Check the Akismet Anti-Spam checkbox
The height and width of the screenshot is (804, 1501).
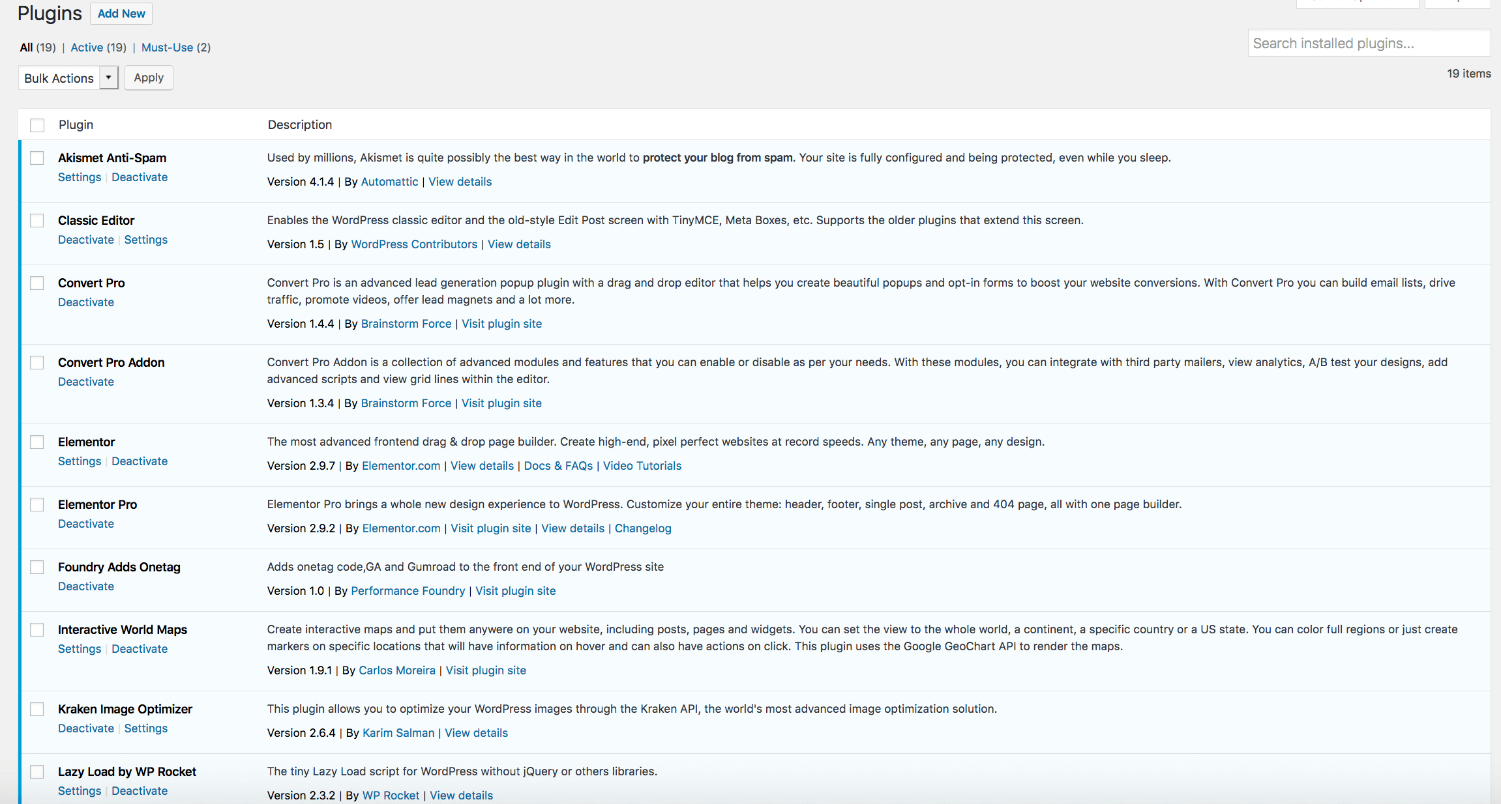click(37, 158)
